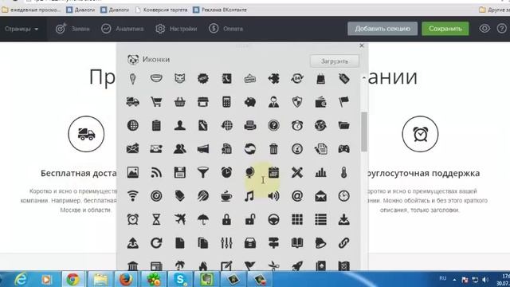This screenshot has width=510, height=287.
Task: Pick the list view lines icon
Action: click(x=320, y=220)
